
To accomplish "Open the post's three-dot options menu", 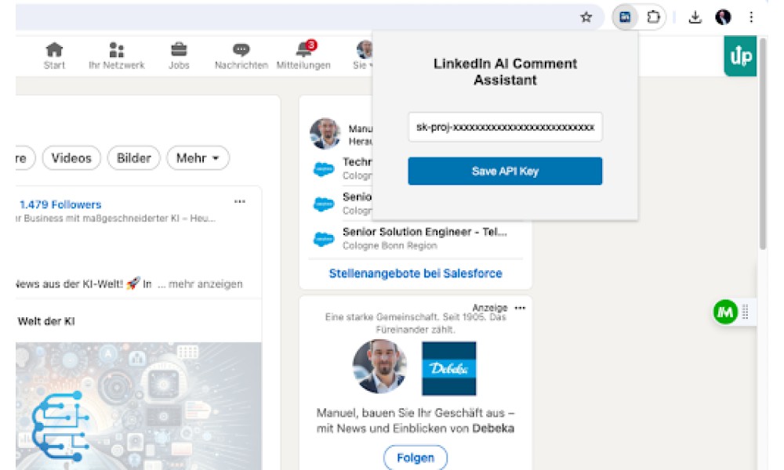I will pyautogui.click(x=240, y=202).
